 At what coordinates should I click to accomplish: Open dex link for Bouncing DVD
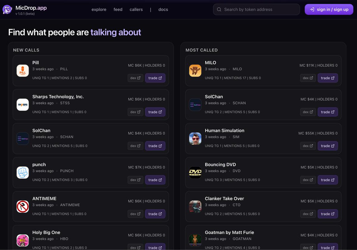click(308, 180)
